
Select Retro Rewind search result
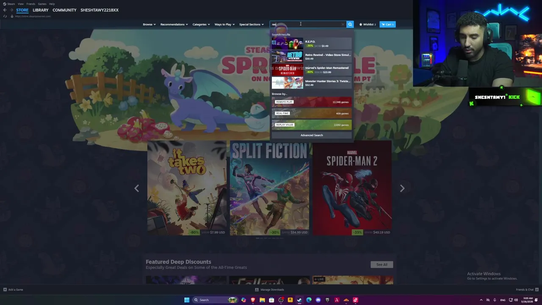point(312,56)
